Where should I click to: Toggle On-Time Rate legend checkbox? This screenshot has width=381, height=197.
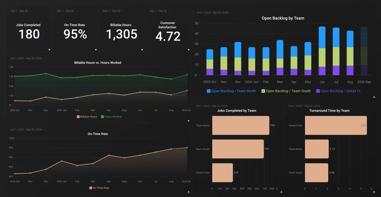coord(91,188)
